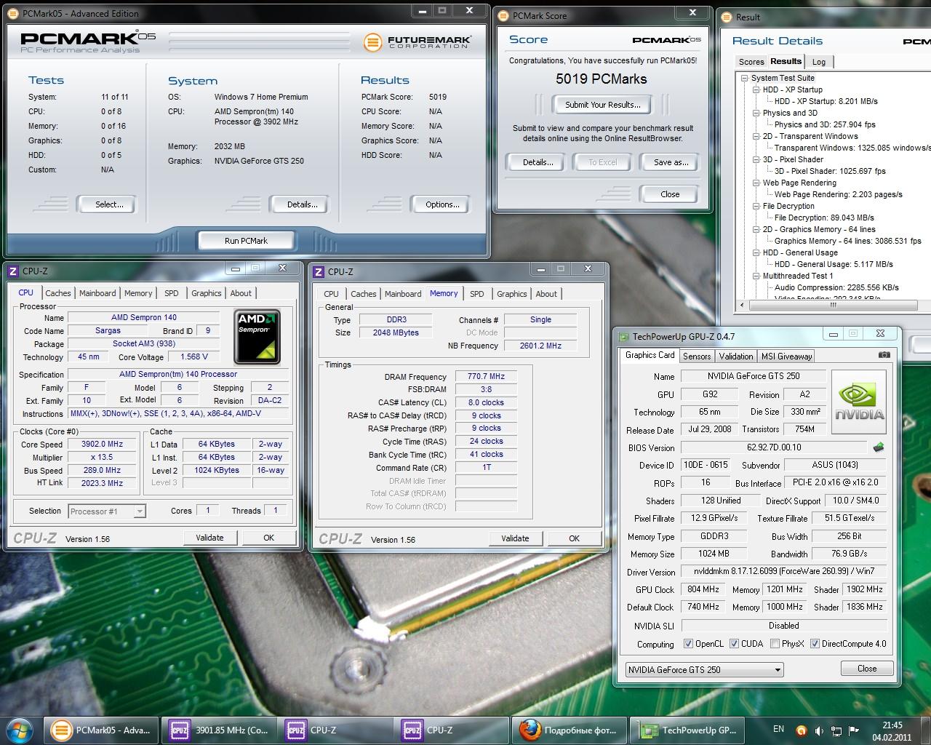Collapse the Physics and 3D node
931x745 pixels.
tap(756, 113)
